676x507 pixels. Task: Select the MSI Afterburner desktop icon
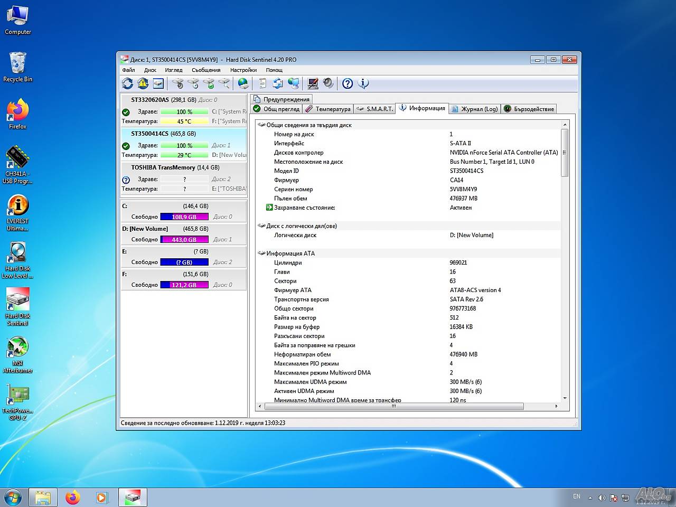tap(17, 355)
